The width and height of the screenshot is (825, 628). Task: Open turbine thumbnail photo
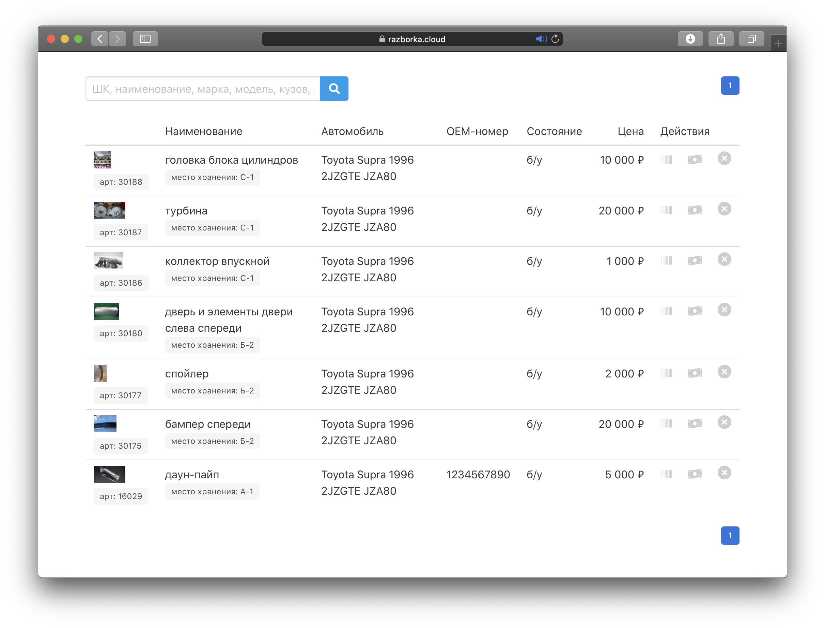[109, 210]
